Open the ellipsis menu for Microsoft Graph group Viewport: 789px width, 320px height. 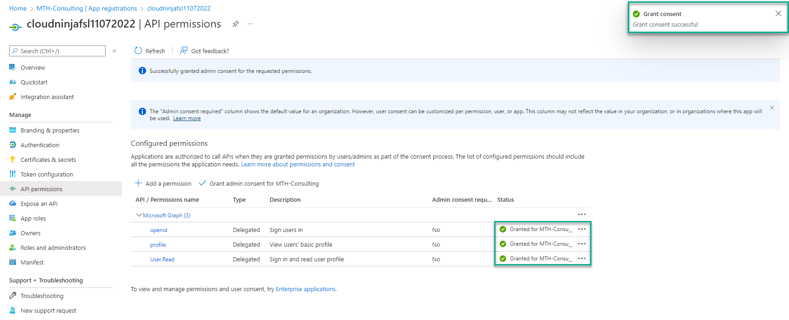[x=582, y=215]
